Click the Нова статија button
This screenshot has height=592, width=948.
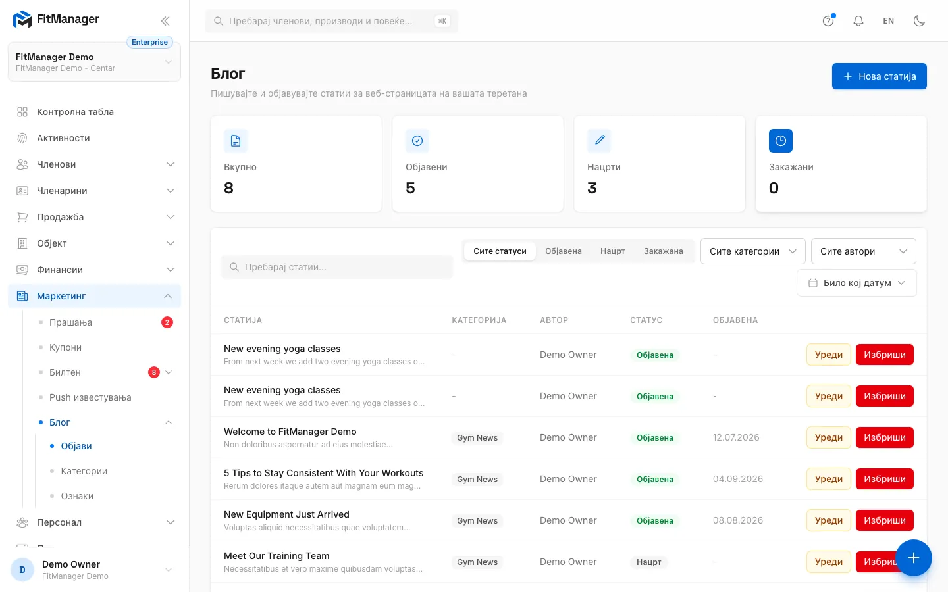coord(880,76)
